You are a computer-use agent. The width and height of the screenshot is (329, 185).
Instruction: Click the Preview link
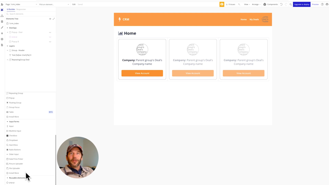coord(315,4)
